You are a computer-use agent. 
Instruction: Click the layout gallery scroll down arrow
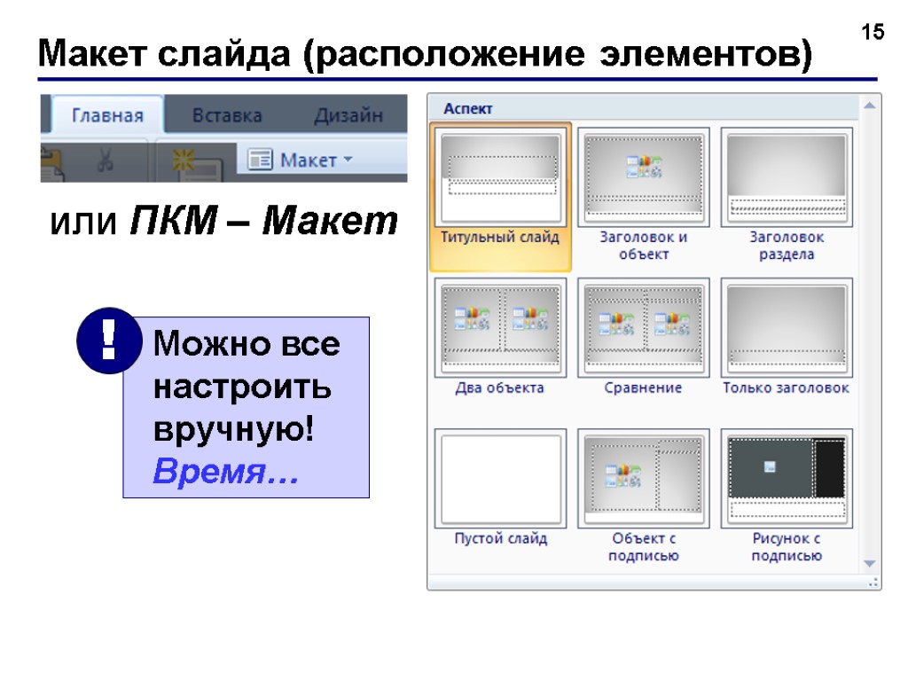(869, 563)
